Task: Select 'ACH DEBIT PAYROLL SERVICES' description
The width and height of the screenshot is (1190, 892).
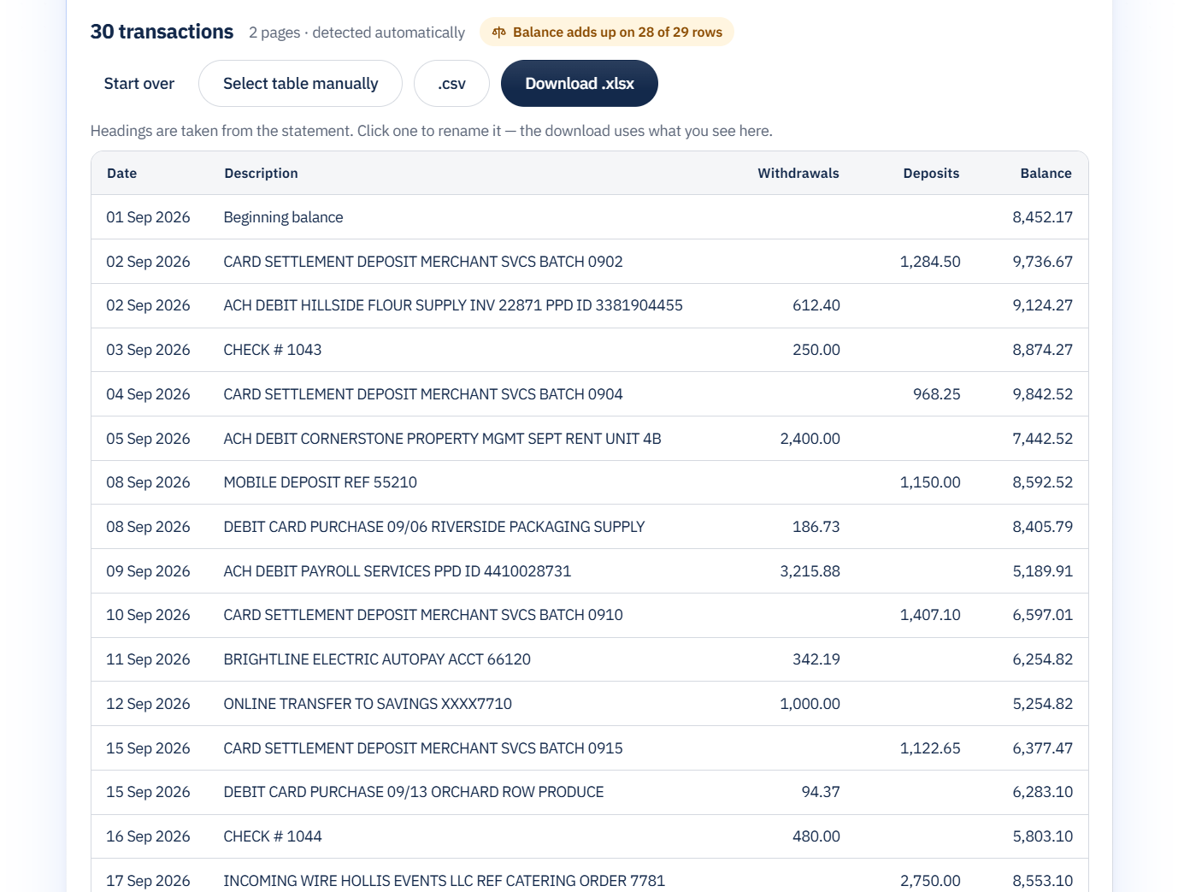Action: point(398,571)
